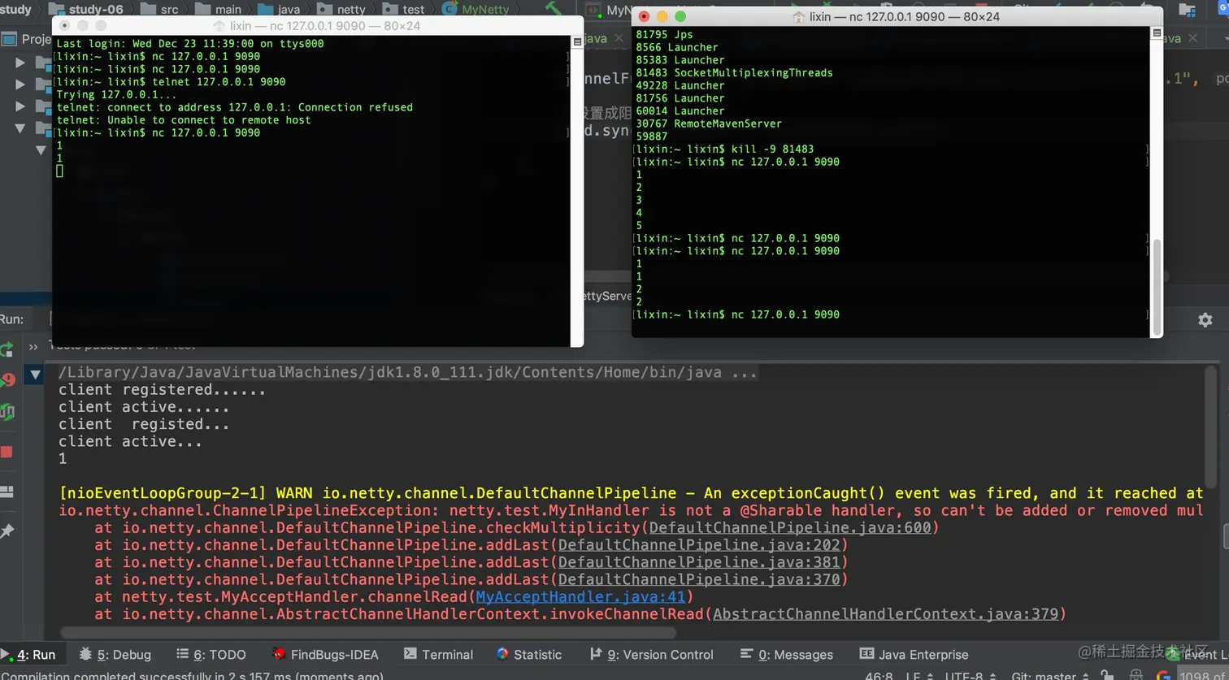The image size is (1229, 680).
Task: Click the restore layout icon in Run panel
Action: (7, 492)
